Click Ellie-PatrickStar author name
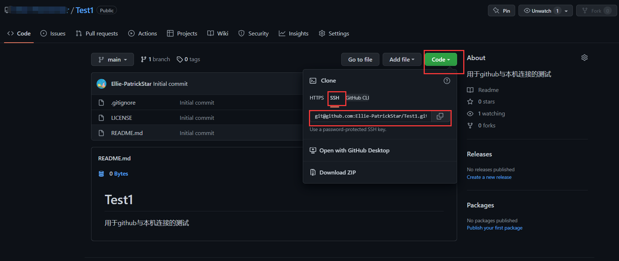The width and height of the screenshot is (619, 261). (131, 84)
